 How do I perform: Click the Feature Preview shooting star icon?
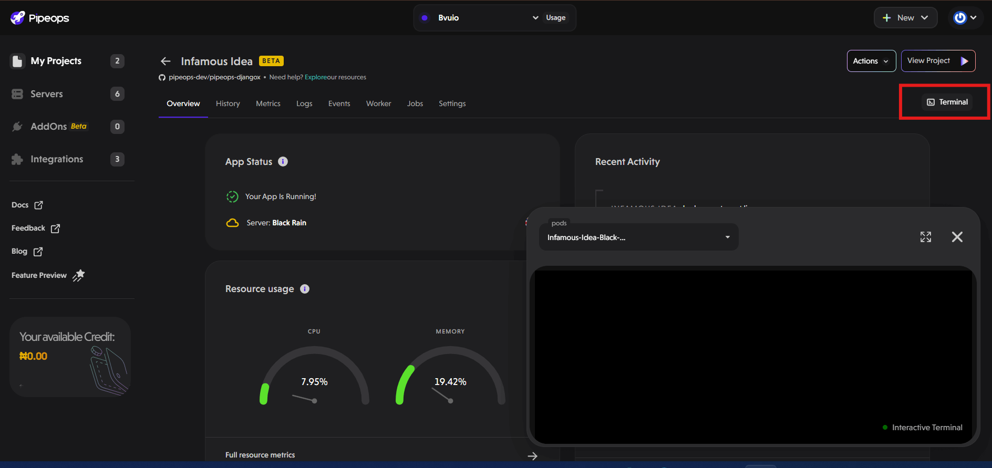pyautogui.click(x=78, y=275)
